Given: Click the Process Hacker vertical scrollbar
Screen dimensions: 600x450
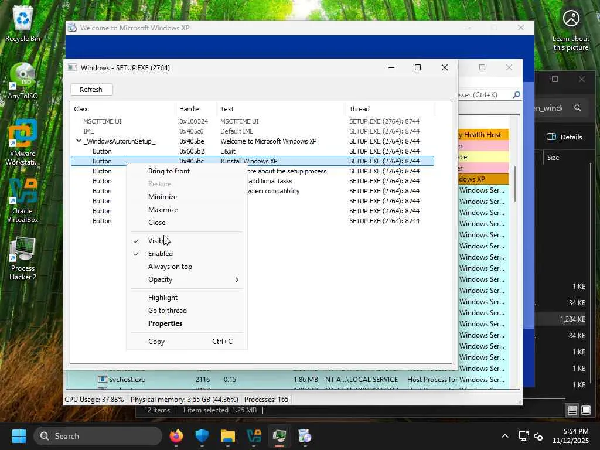Looking at the screenshot, I should point(515,183).
